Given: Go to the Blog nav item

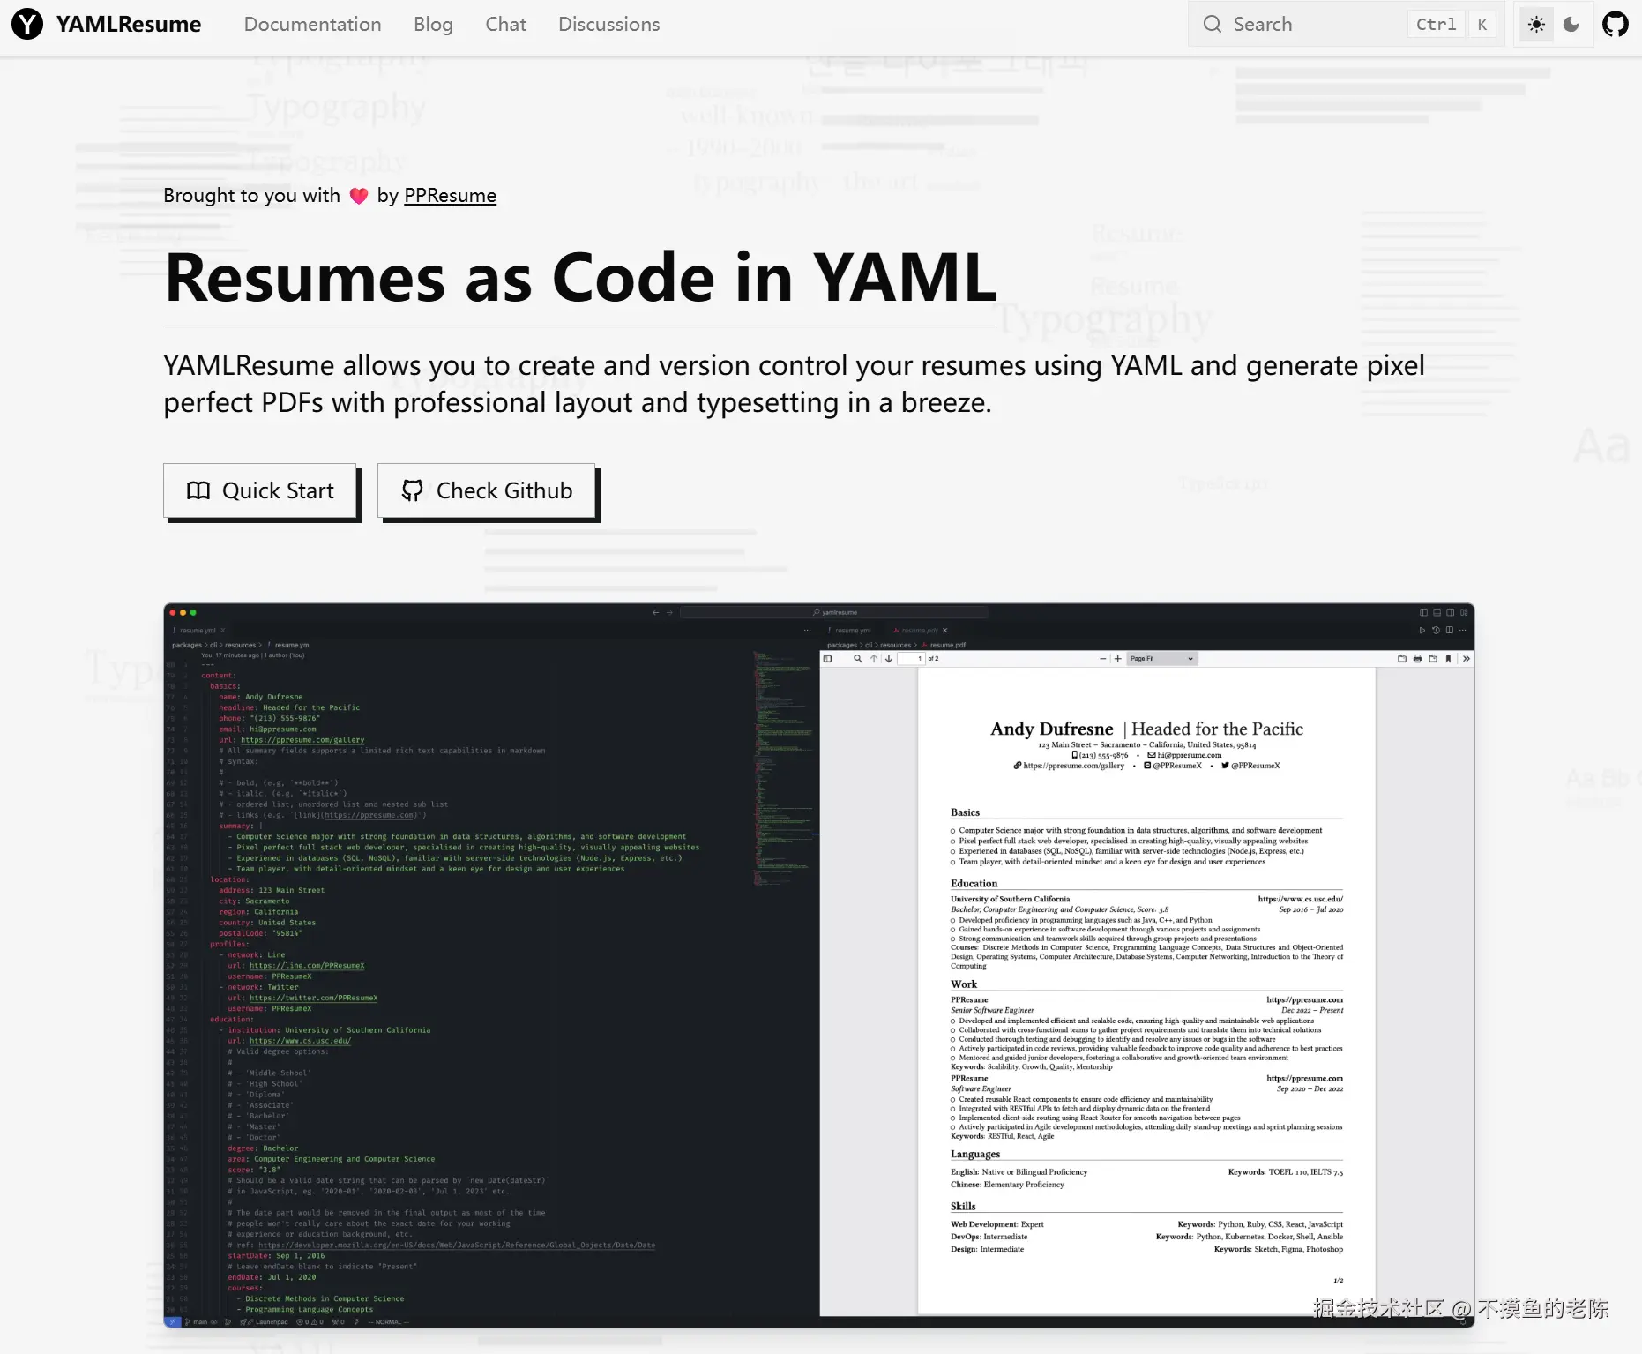Looking at the screenshot, I should tap(433, 24).
